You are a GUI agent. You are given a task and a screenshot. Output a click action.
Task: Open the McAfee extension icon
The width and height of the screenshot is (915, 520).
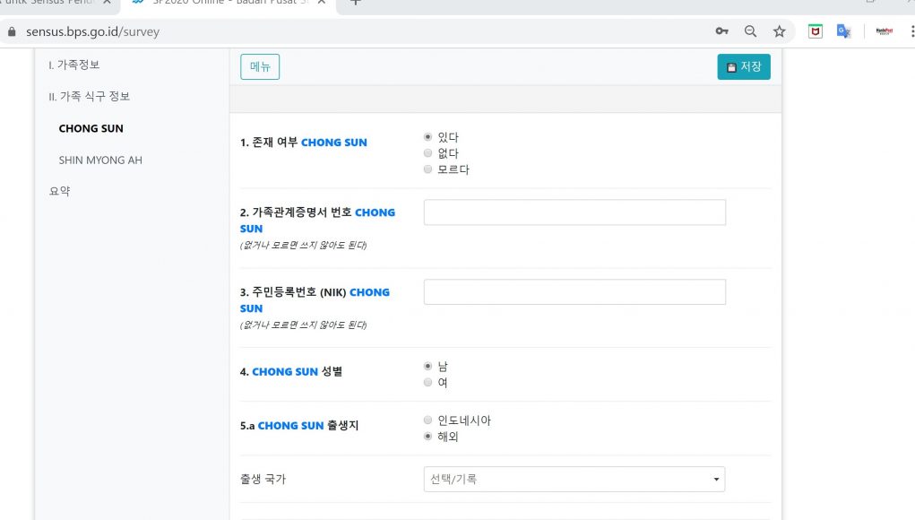(815, 31)
